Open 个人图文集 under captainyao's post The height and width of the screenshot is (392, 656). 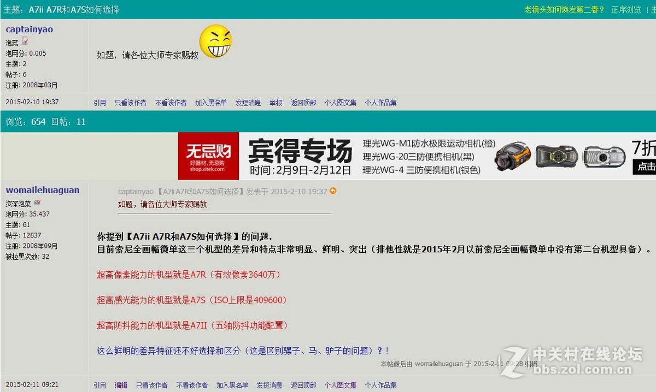pos(340,103)
